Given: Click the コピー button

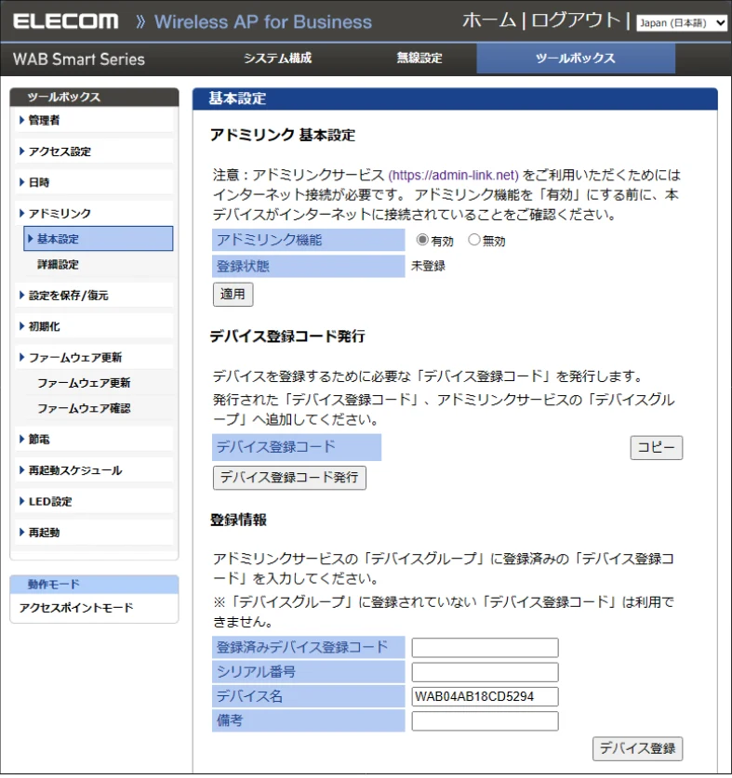Looking at the screenshot, I should pyautogui.click(x=656, y=447).
